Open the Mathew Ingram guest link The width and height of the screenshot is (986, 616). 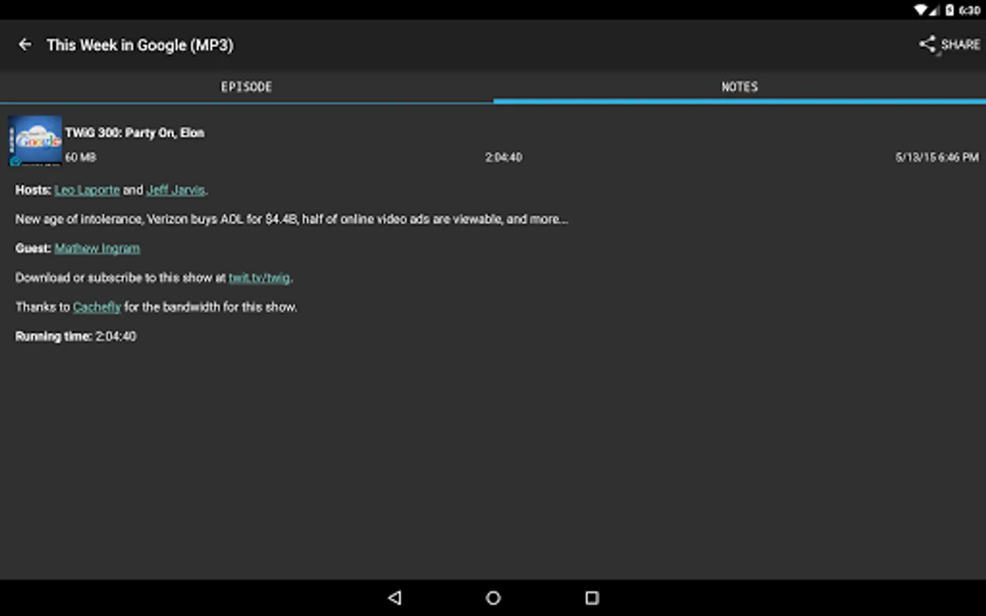point(97,248)
